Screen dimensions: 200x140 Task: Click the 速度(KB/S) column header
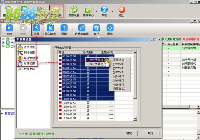click(x=105, y=52)
